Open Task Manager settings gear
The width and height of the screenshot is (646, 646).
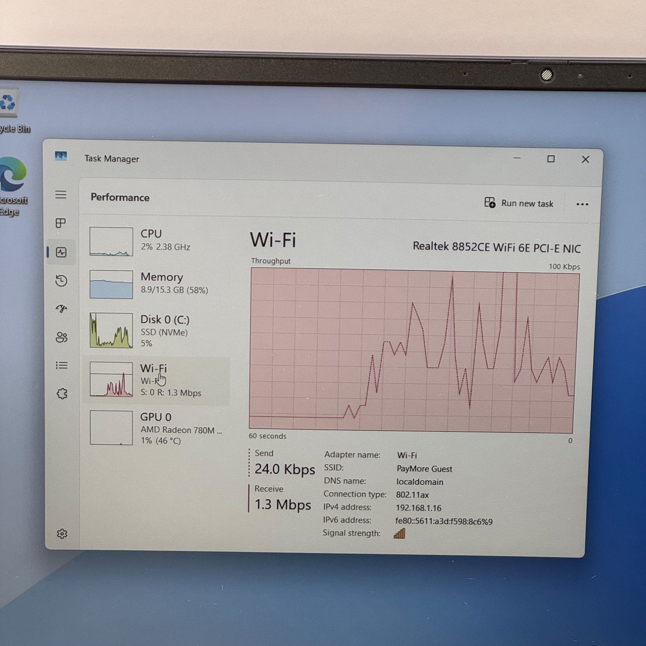62,534
